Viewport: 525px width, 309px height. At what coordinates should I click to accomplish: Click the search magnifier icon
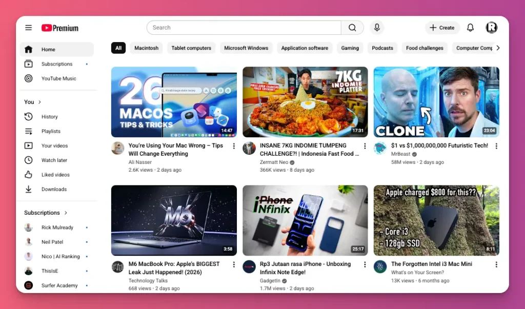352,28
